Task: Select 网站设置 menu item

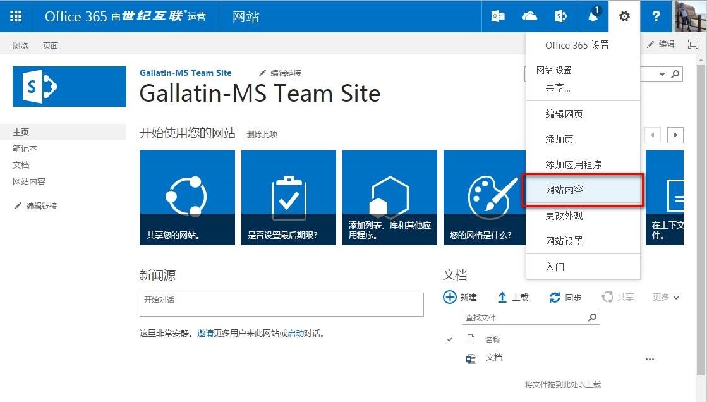Action: tap(564, 241)
